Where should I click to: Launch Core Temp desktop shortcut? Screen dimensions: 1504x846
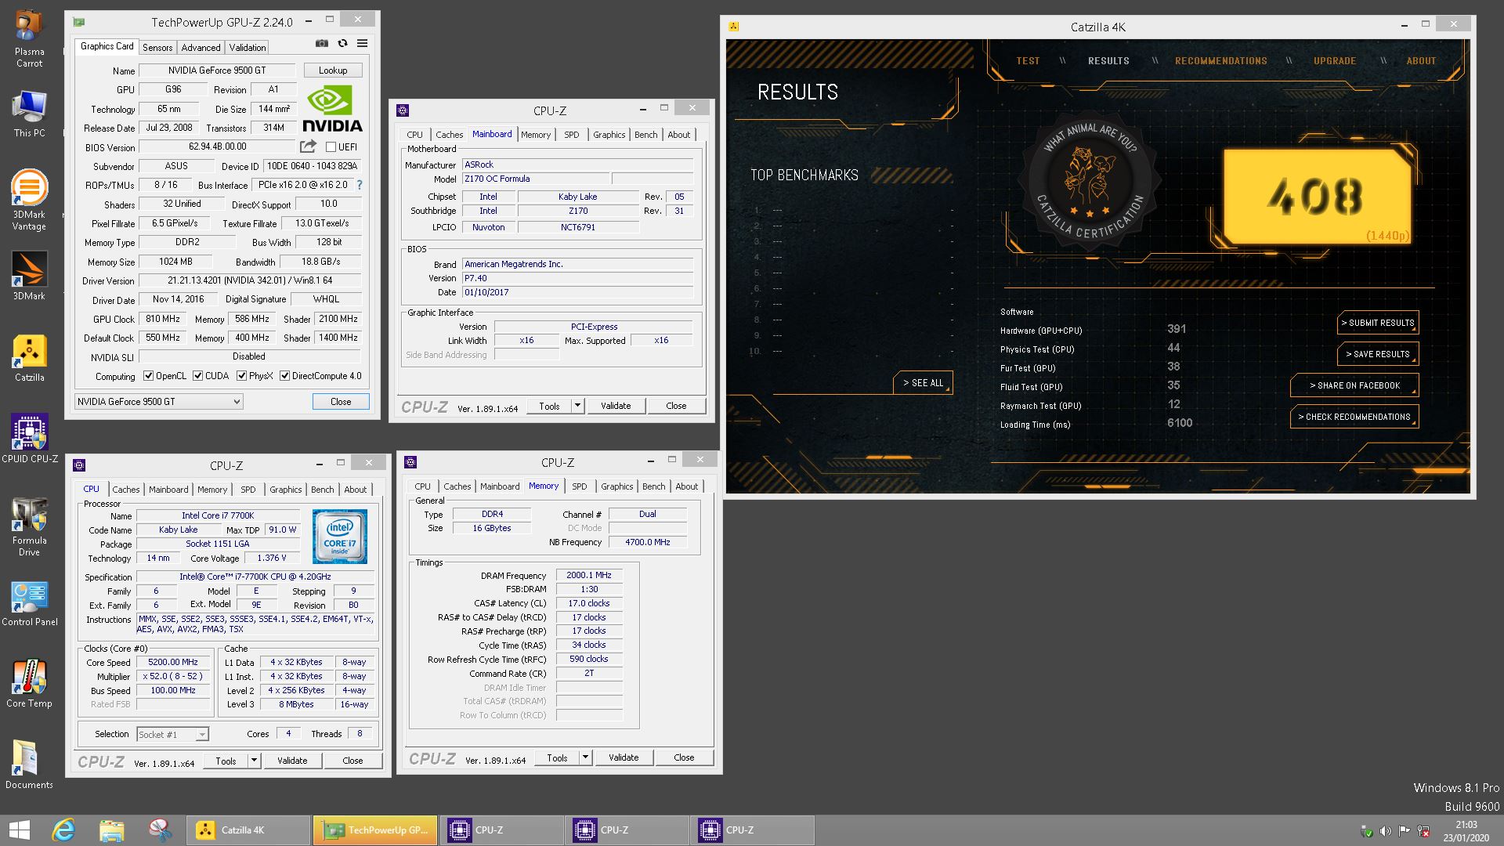[x=29, y=683]
